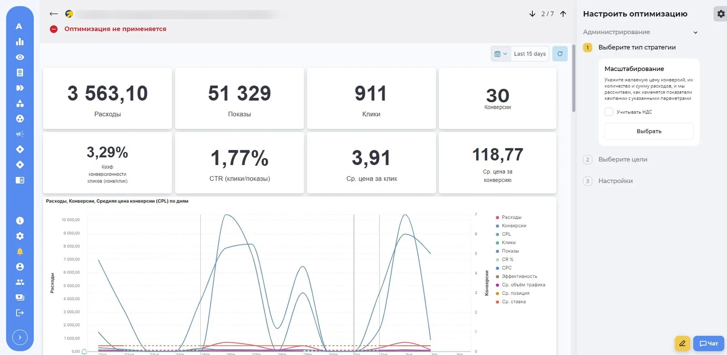The width and height of the screenshot is (727, 355).
Task: Open the yellow pencil edit button
Action: coord(682,343)
